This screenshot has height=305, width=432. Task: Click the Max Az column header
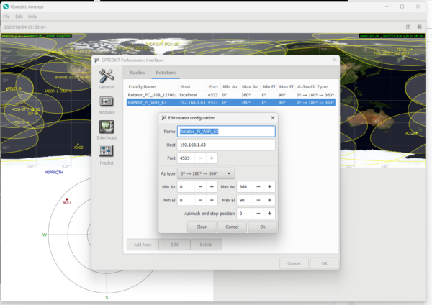pos(250,87)
